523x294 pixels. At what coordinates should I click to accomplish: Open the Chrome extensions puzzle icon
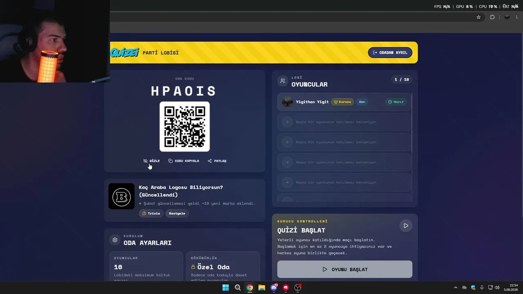click(492, 17)
